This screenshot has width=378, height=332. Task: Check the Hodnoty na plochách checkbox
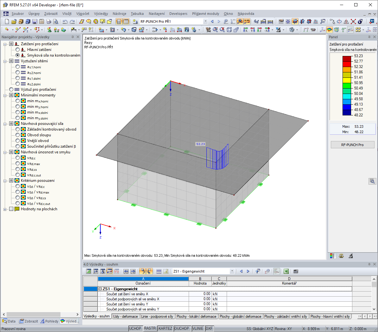point(11,209)
